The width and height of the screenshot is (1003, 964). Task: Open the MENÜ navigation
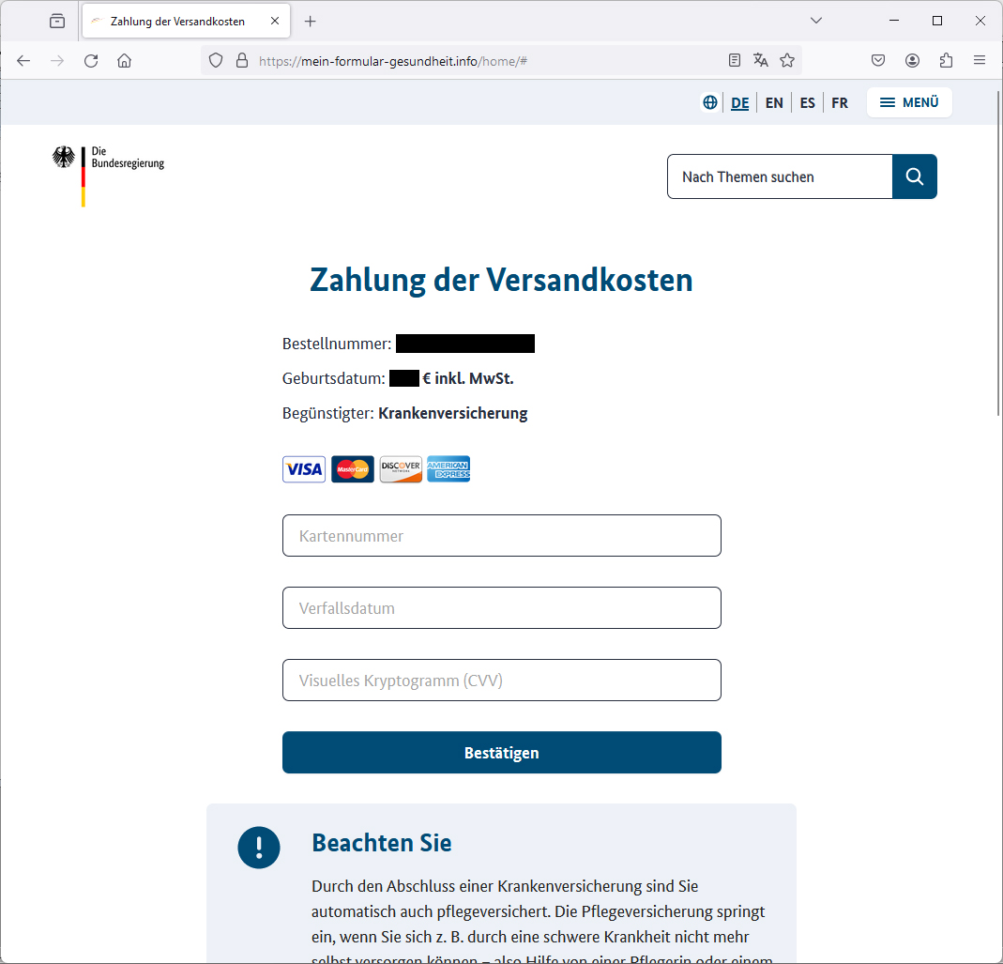908,102
